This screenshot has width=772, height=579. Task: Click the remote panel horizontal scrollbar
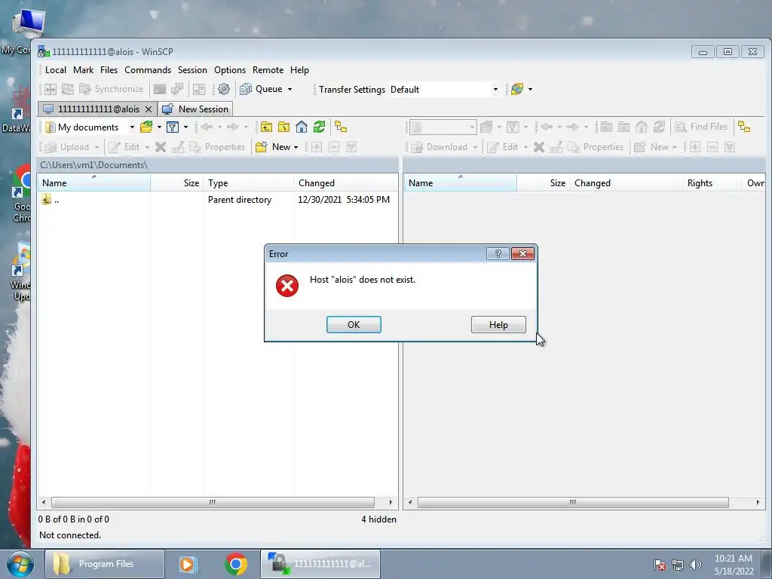[x=573, y=502]
